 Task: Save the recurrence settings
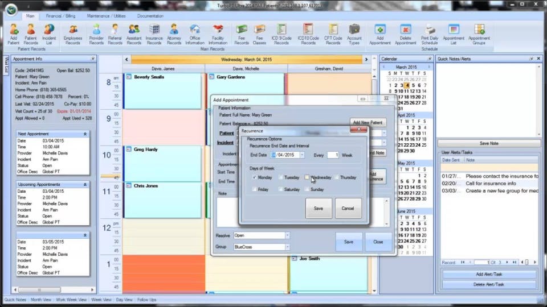click(319, 208)
